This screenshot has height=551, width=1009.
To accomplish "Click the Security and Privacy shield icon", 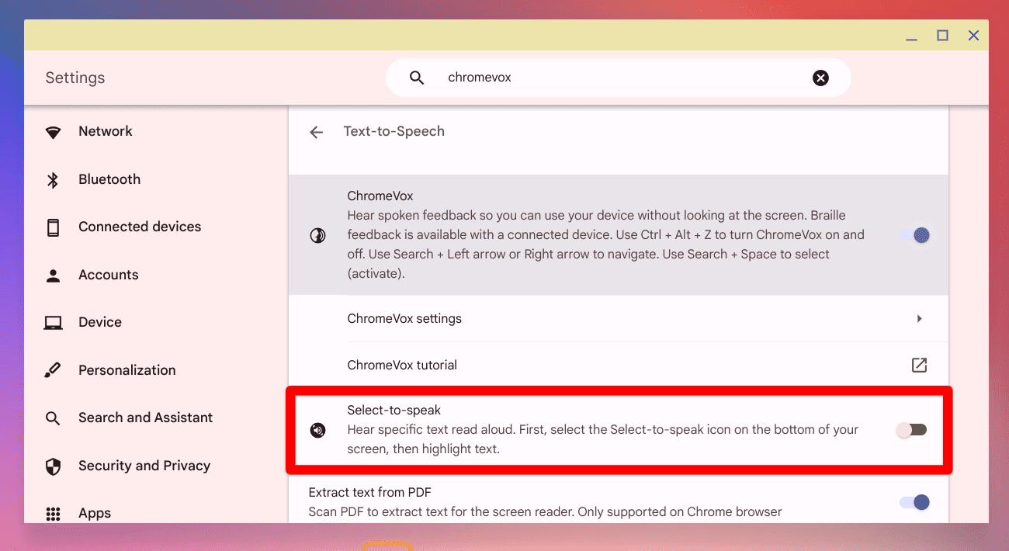I will (x=53, y=466).
